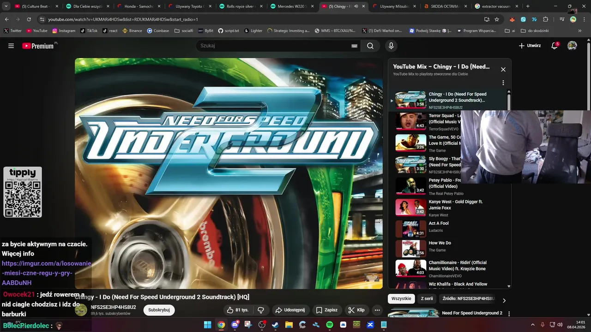
Task: Open Spotify from the taskbar
Action: coord(330,325)
